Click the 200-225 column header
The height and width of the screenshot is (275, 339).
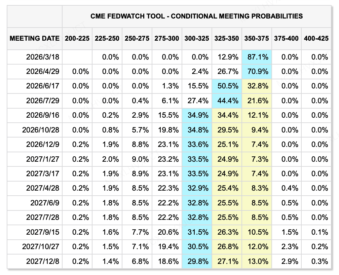pos(77,38)
